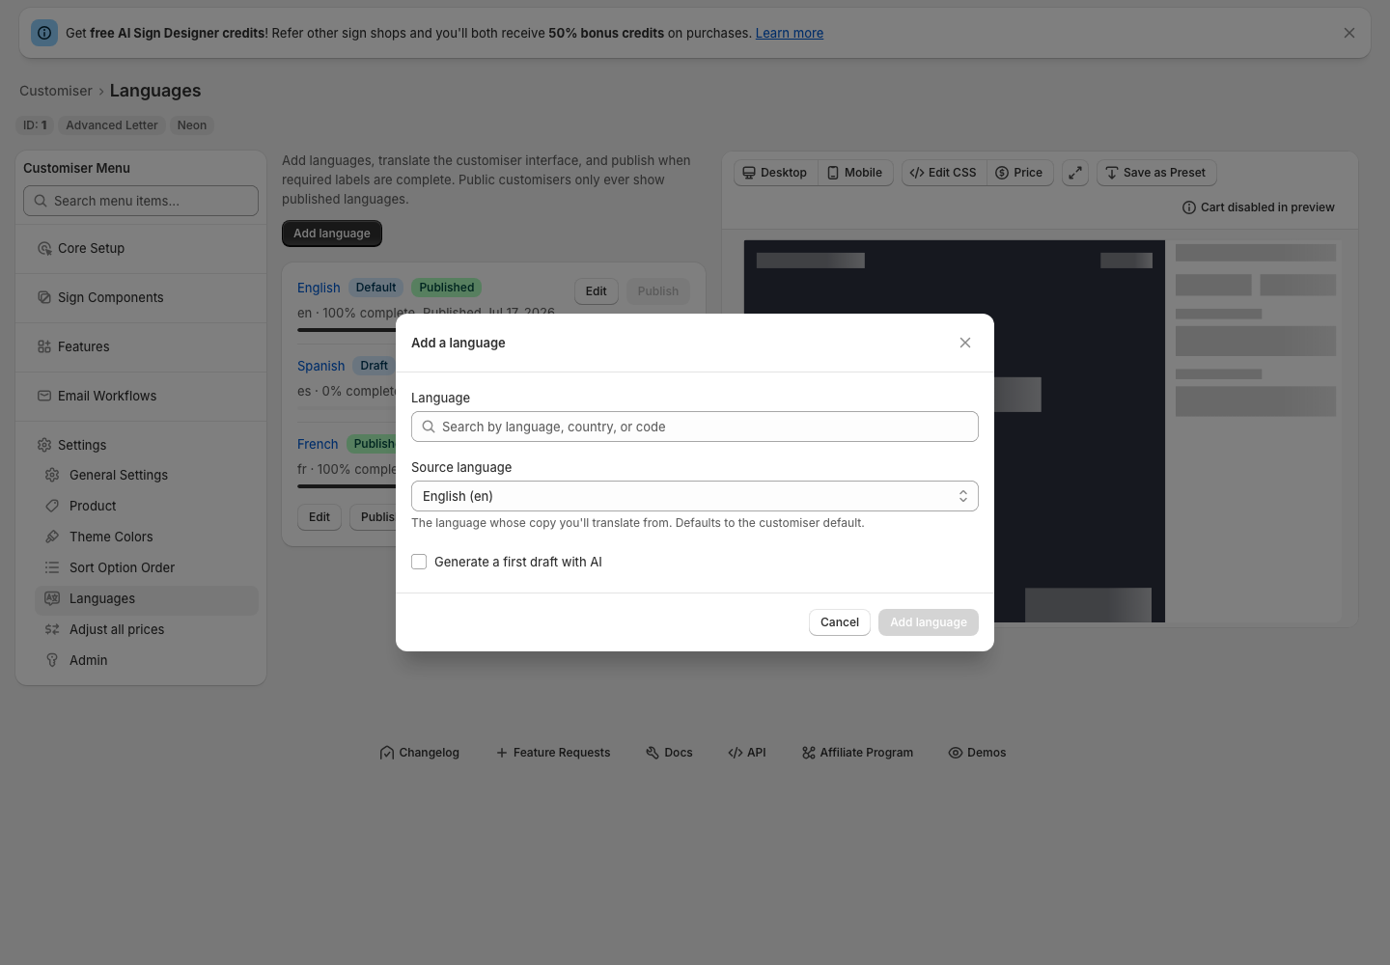Click the Features grid icon
1390x965 pixels.
point(44,346)
